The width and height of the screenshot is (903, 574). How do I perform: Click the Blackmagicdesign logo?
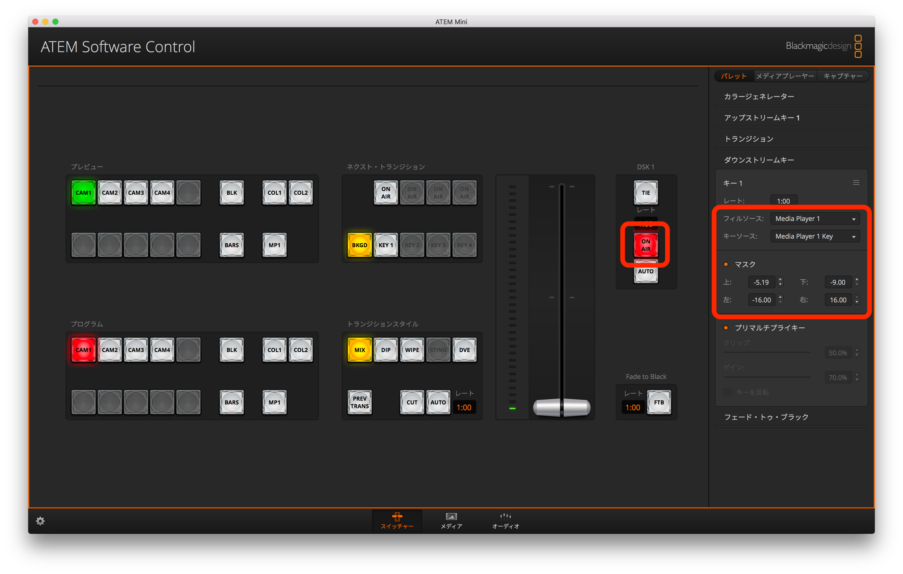point(823,46)
